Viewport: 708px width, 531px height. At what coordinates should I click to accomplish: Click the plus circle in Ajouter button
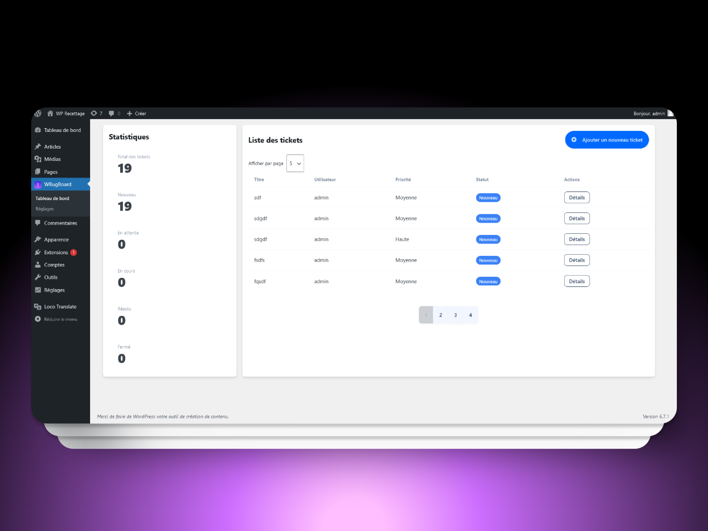[574, 140]
